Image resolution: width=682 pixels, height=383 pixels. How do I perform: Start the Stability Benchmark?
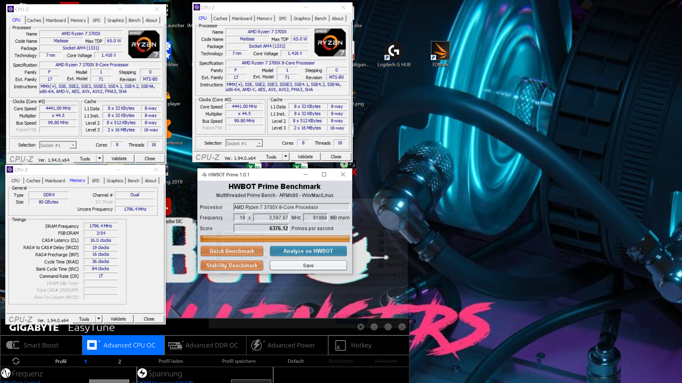click(232, 265)
